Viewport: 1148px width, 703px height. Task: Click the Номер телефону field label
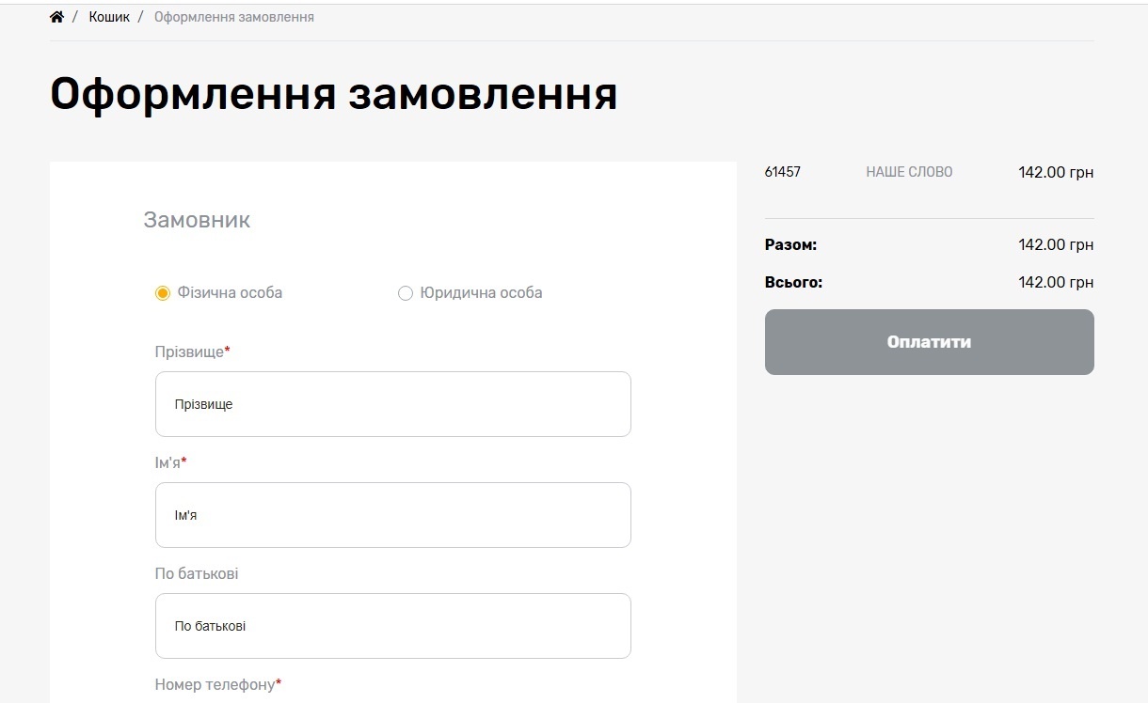click(x=215, y=684)
